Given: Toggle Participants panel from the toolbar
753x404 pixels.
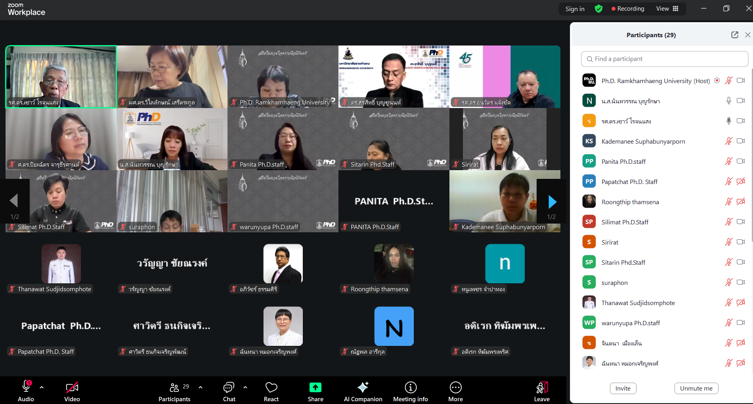Looking at the screenshot, I should coord(174,387).
